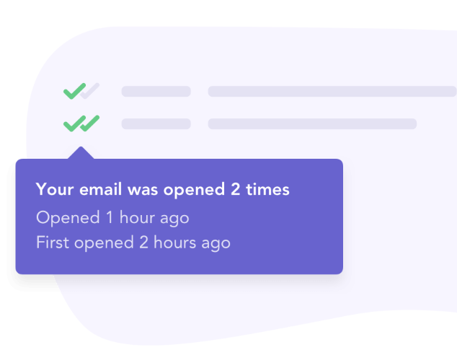The image size is (457, 350).
Task: Click the left green checkmark in the second row
Action: click(x=74, y=123)
